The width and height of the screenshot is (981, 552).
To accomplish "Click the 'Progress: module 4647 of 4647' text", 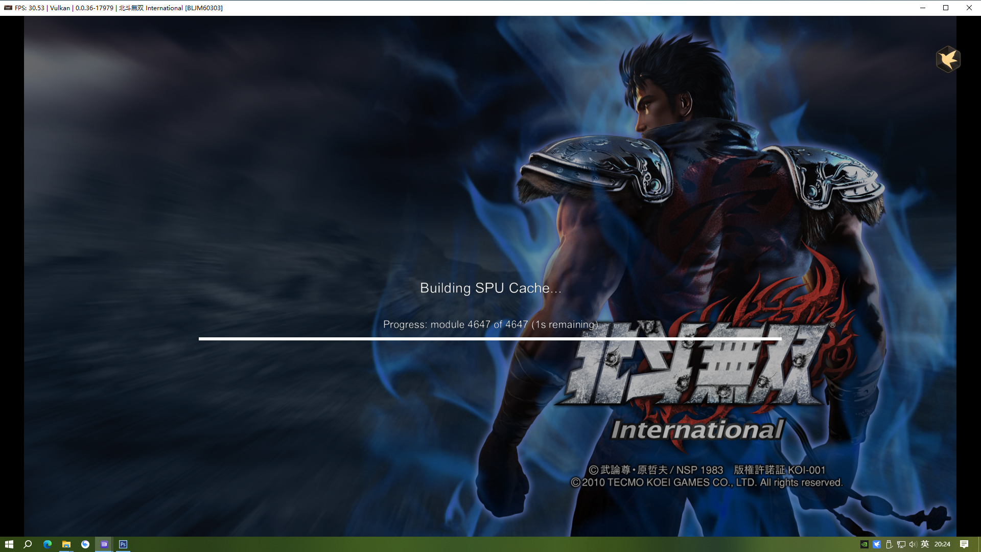I will (x=455, y=325).
